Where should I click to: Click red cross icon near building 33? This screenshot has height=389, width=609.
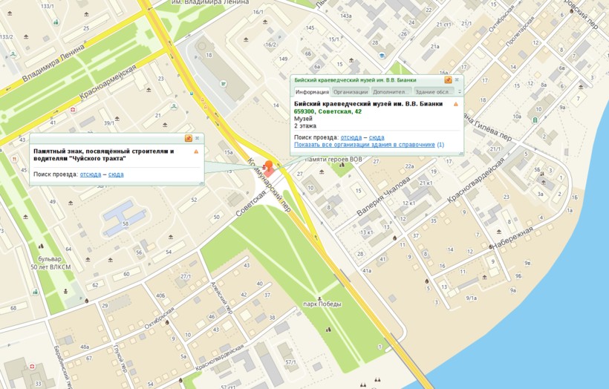pyautogui.click(x=32, y=366)
